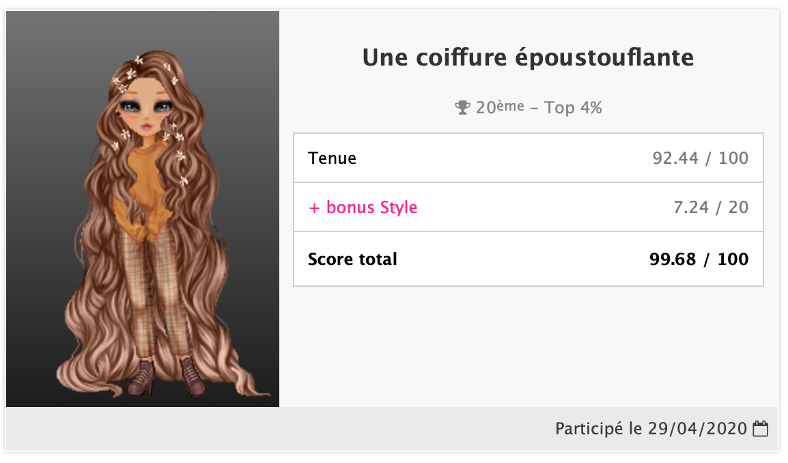
Task: Select the 'Score total' label
Action: (x=352, y=259)
